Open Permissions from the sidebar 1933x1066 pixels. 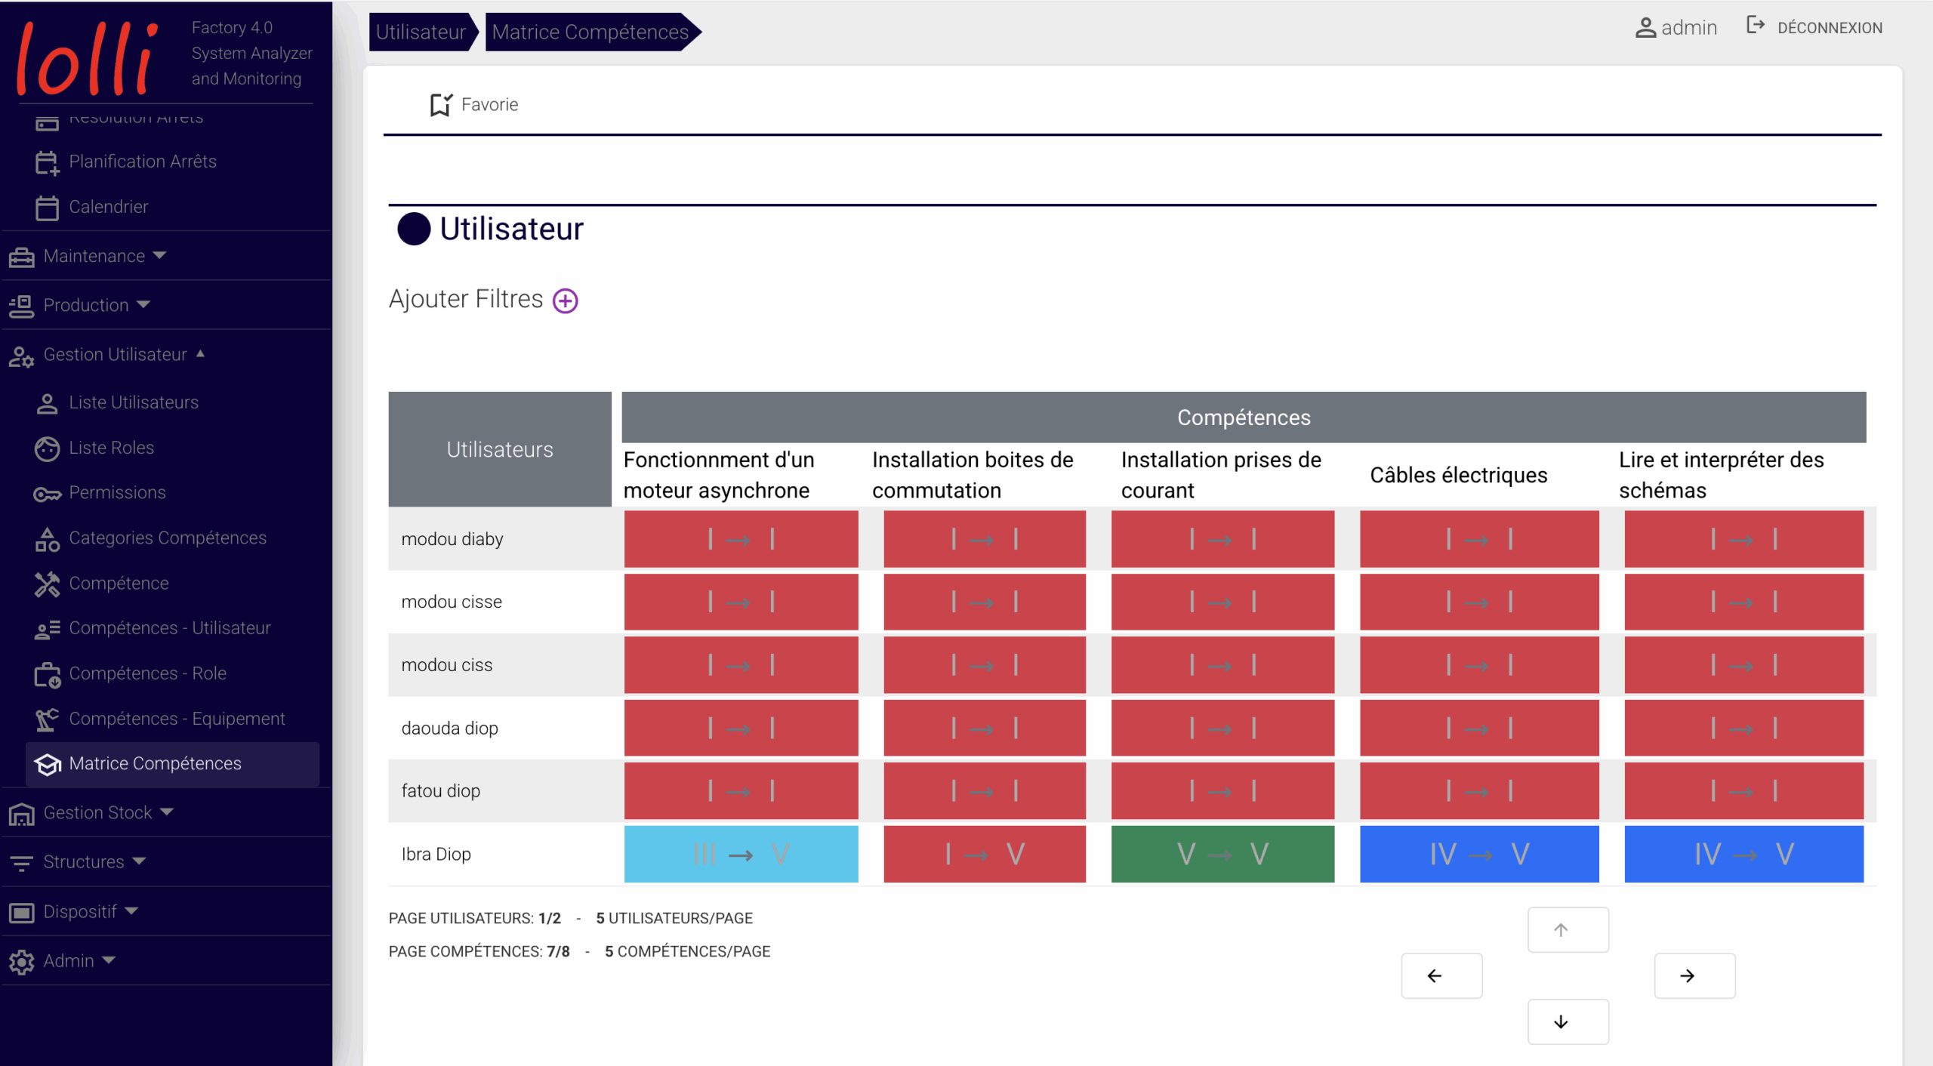[115, 492]
